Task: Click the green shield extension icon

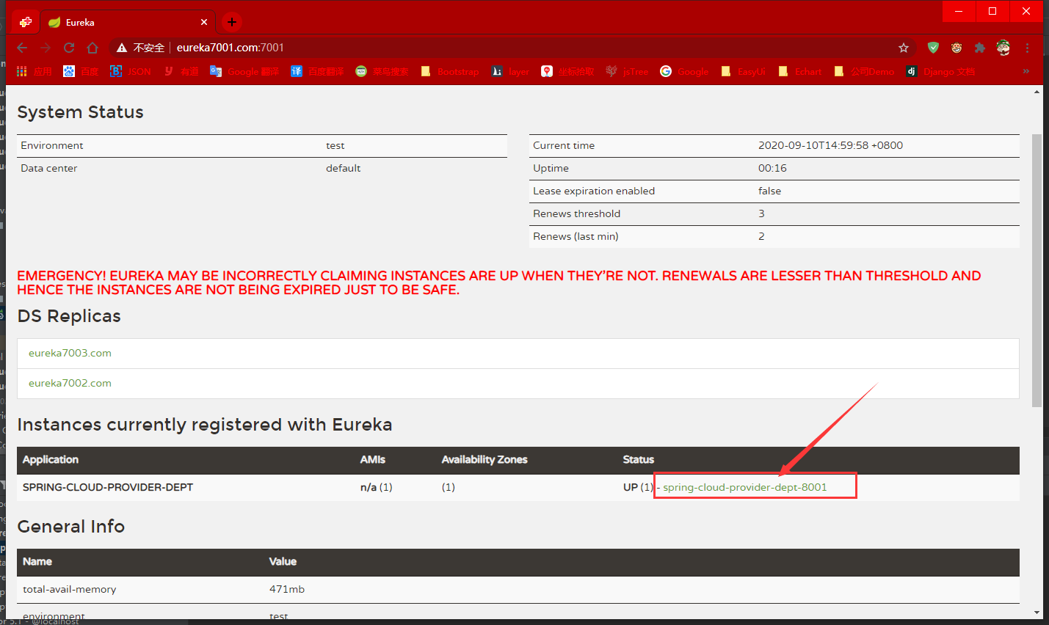Action: point(933,48)
